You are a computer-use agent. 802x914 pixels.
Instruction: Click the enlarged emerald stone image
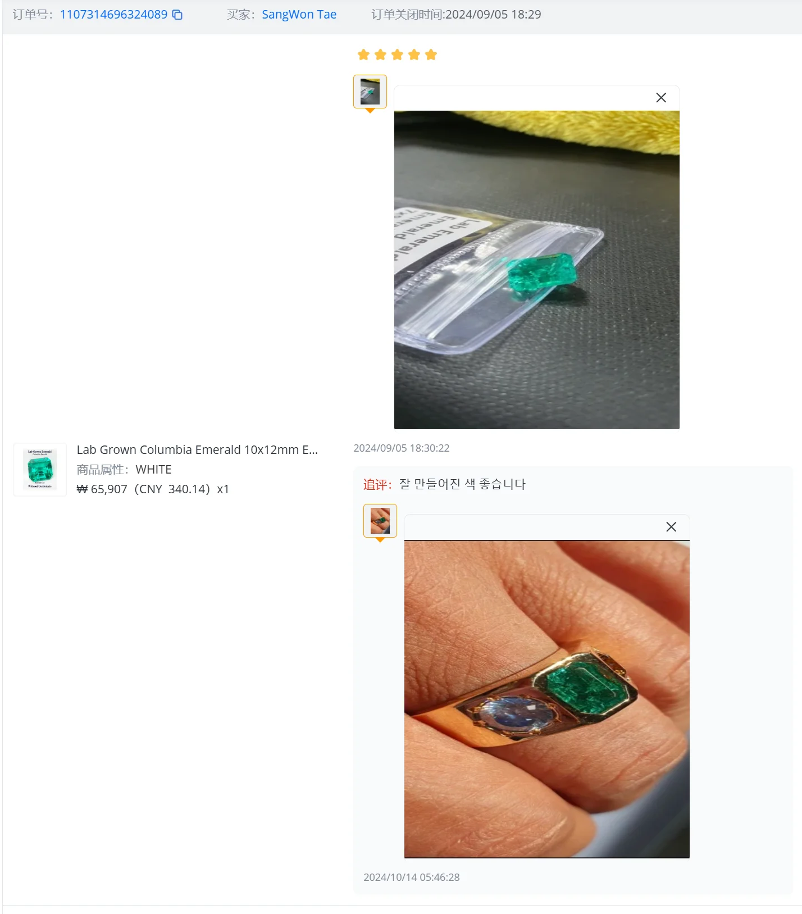537,270
